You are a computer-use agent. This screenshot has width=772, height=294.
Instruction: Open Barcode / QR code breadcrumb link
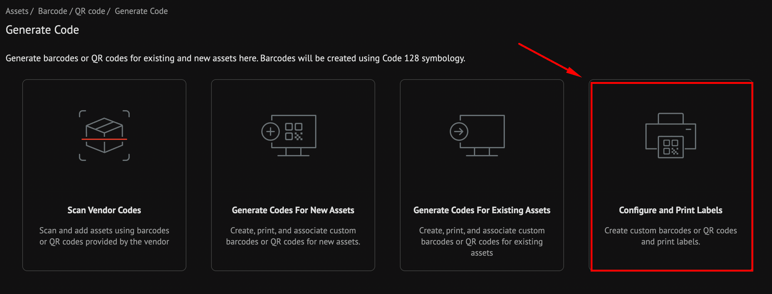point(72,11)
